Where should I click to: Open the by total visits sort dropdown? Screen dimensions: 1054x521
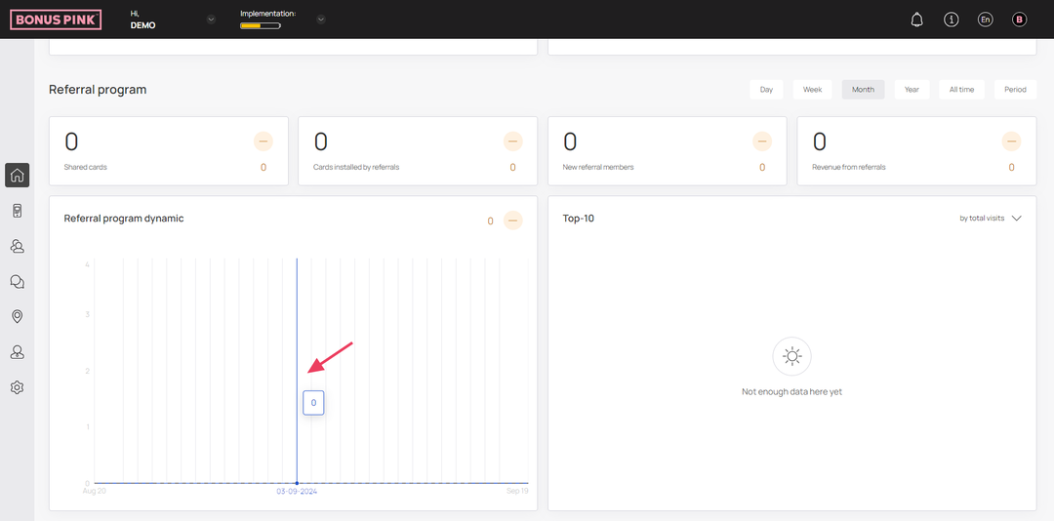pyautogui.click(x=991, y=219)
